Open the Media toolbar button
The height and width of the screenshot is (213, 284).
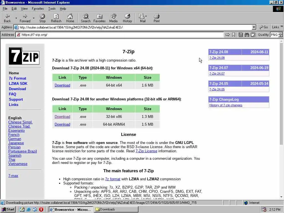[x=113, y=18]
